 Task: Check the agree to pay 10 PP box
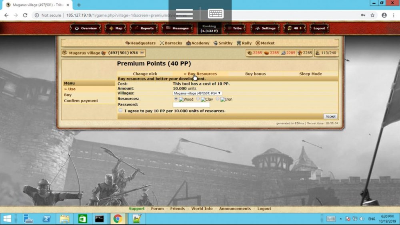[x=120, y=110]
